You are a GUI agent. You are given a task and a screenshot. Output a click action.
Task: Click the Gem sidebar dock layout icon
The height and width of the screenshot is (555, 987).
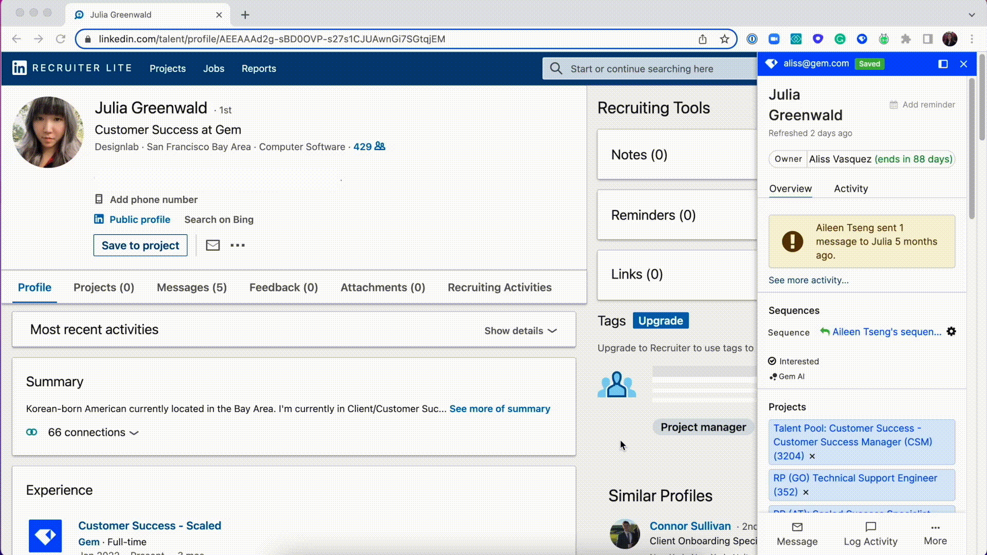point(943,64)
